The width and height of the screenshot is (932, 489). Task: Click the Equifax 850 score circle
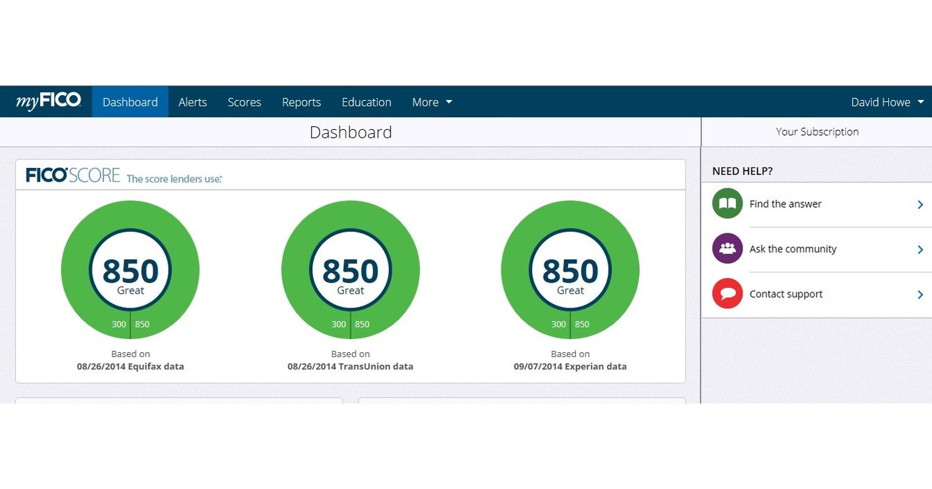tap(131, 270)
